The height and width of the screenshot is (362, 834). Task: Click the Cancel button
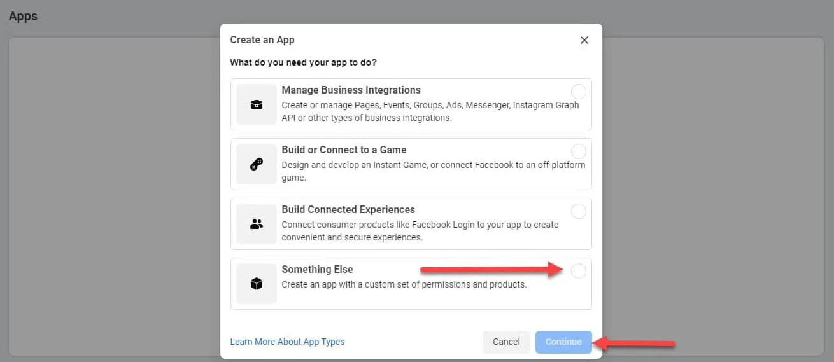point(506,342)
